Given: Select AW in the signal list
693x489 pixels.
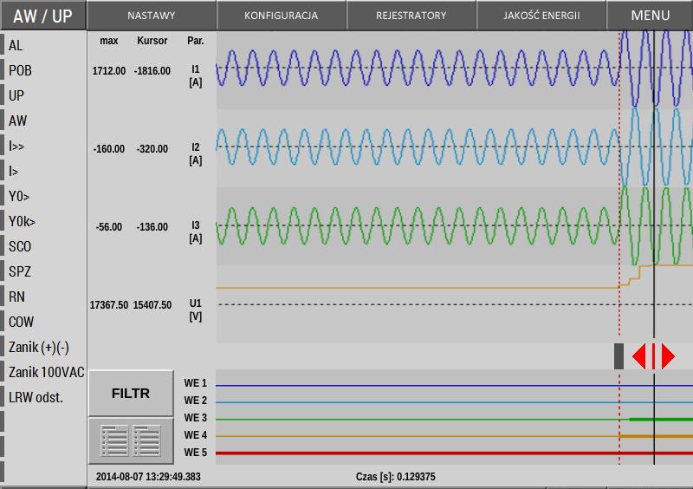Looking at the screenshot, I should [x=17, y=121].
